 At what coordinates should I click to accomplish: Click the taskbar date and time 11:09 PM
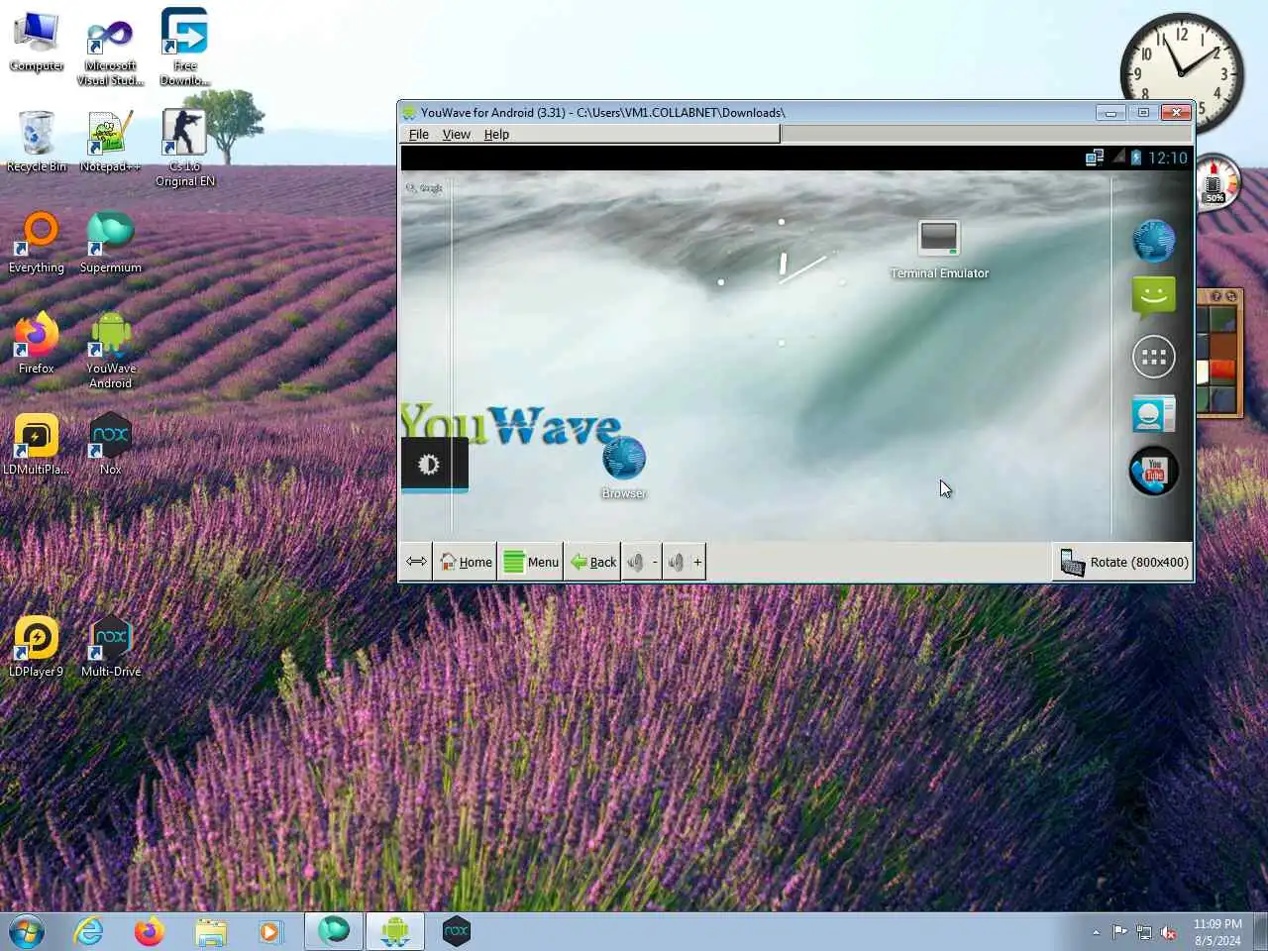1217,932
